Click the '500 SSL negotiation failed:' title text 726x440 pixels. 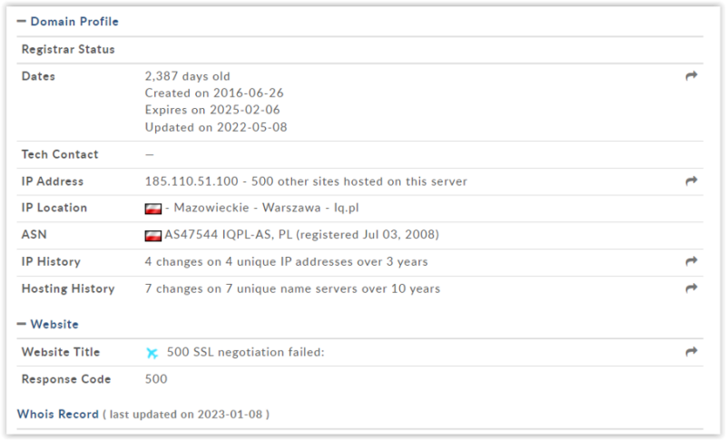pyautogui.click(x=245, y=352)
